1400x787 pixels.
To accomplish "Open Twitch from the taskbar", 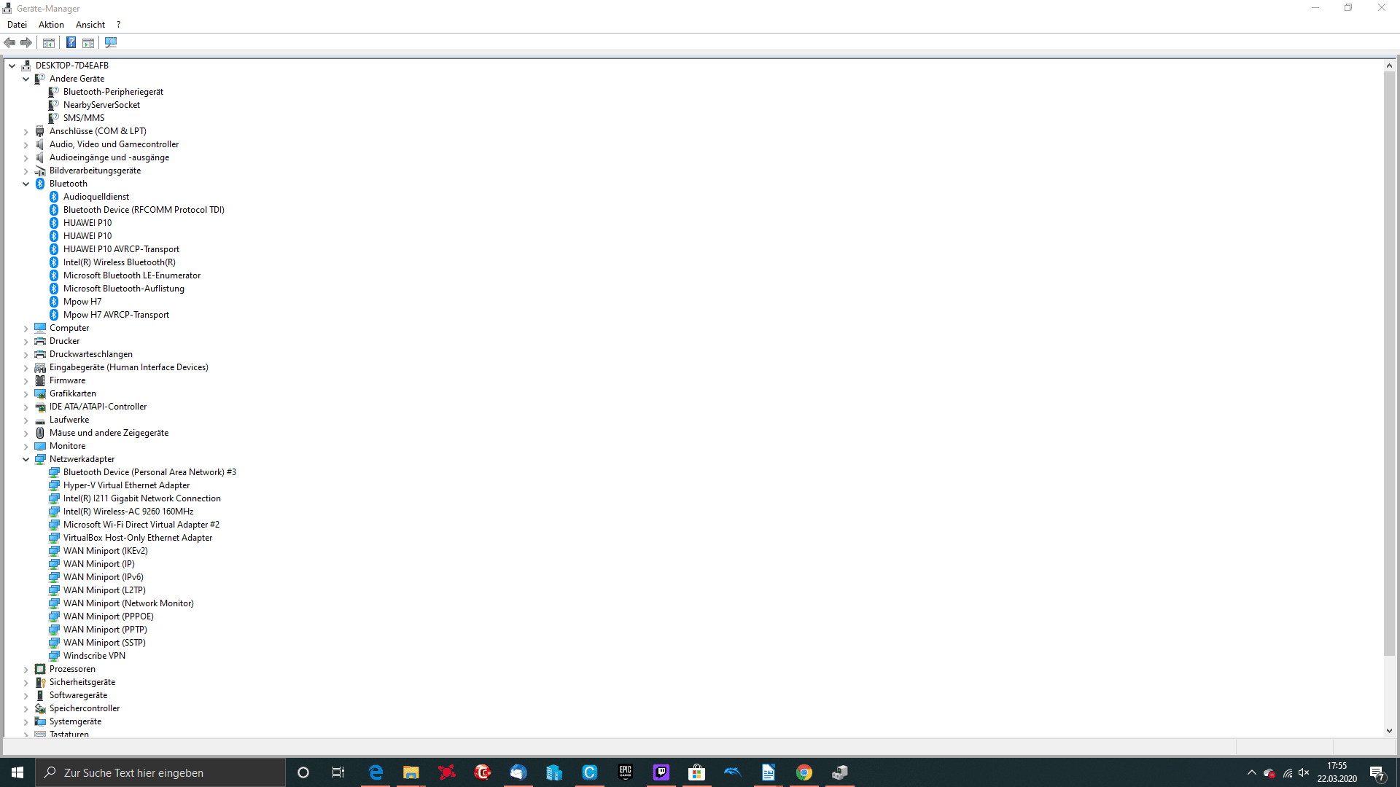I will pyautogui.click(x=661, y=772).
